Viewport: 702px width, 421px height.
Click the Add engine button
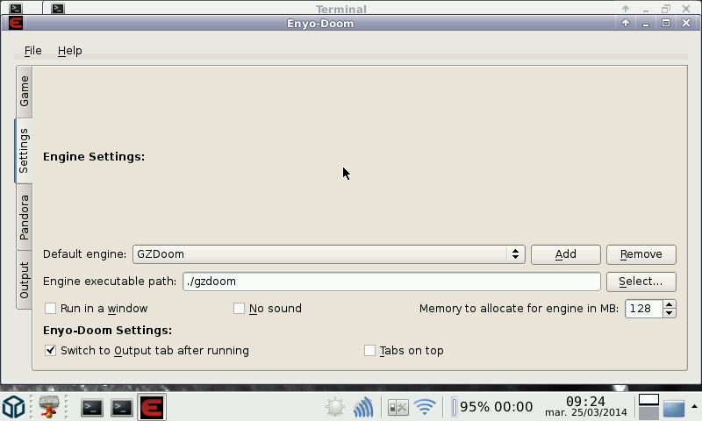[565, 254]
